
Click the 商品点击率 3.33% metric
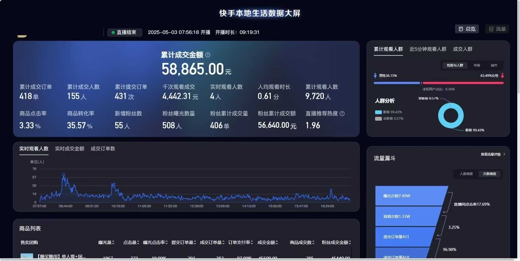(x=33, y=120)
